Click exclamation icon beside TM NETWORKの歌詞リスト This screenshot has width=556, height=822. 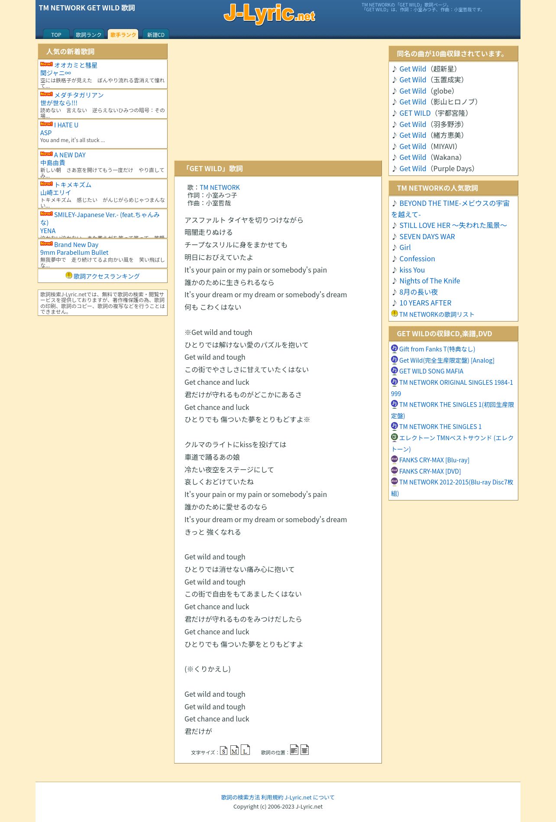coord(394,313)
